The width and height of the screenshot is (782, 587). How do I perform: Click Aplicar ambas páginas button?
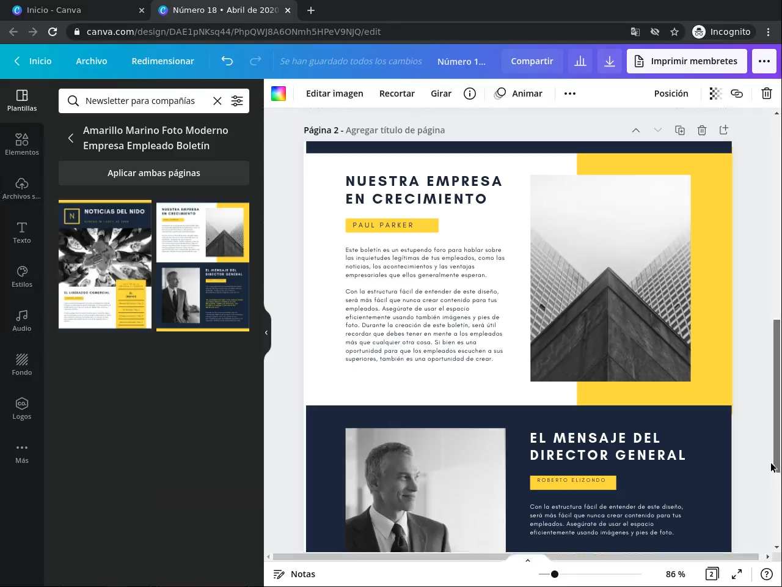[154, 173]
